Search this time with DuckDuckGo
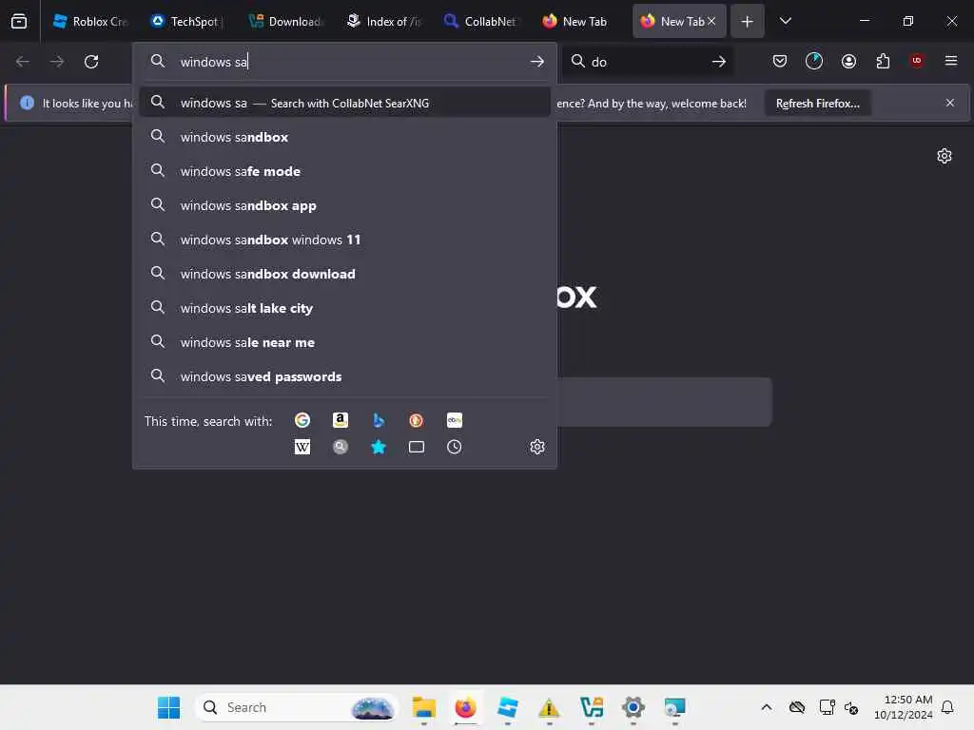 point(417,420)
